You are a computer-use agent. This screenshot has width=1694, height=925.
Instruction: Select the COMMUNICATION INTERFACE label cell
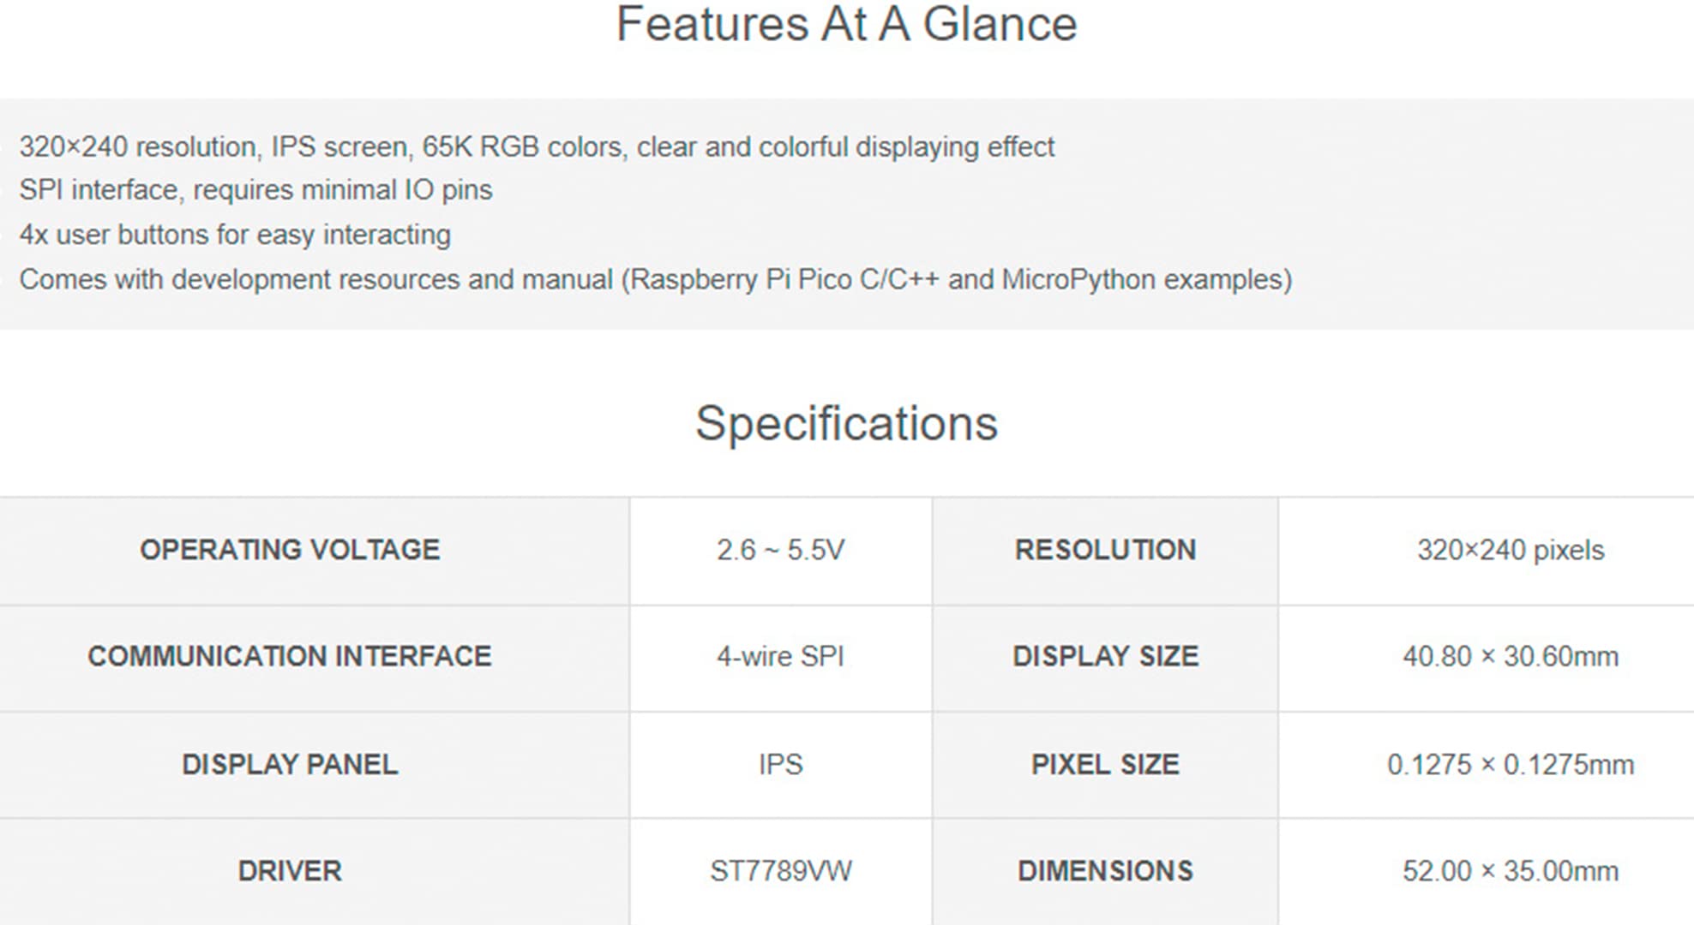click(x=290, y=657)
